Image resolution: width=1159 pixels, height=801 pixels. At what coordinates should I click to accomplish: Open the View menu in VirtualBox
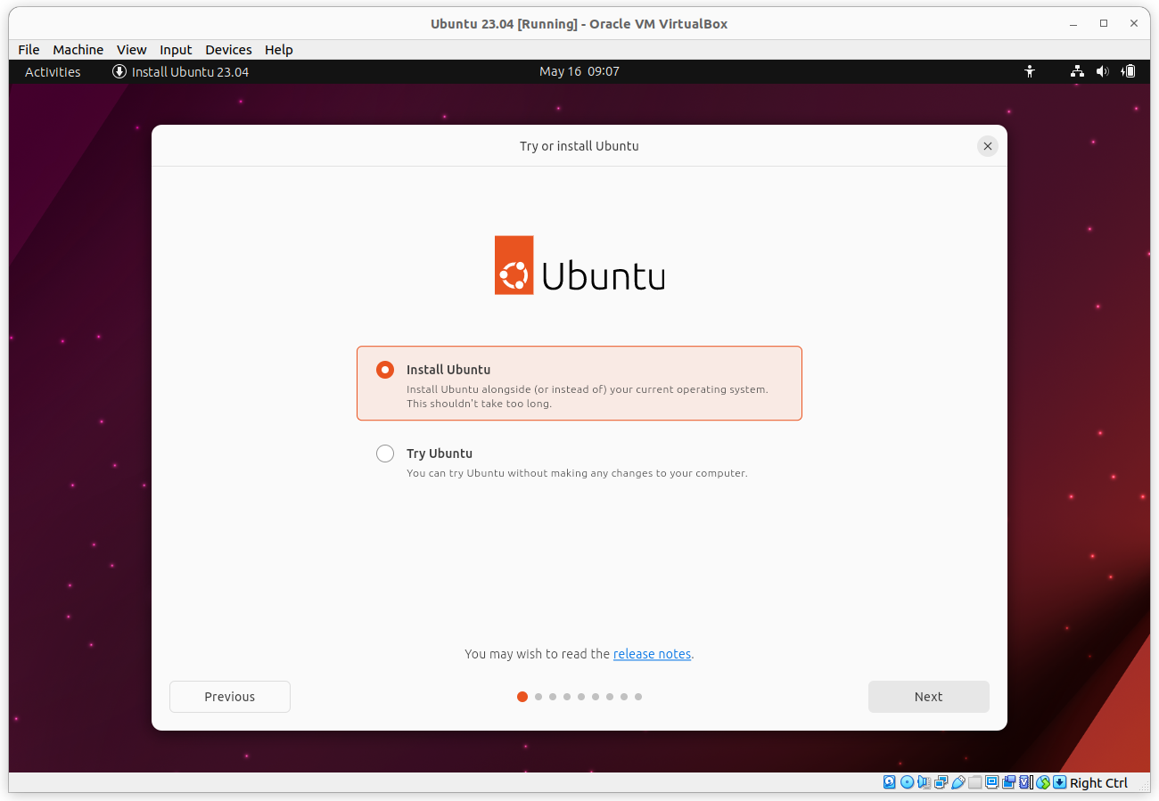[131, 50]
